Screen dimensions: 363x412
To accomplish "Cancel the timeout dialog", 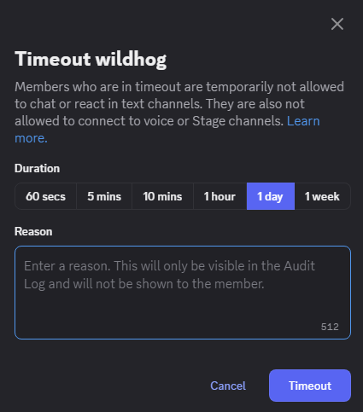I will click(228, 386).
